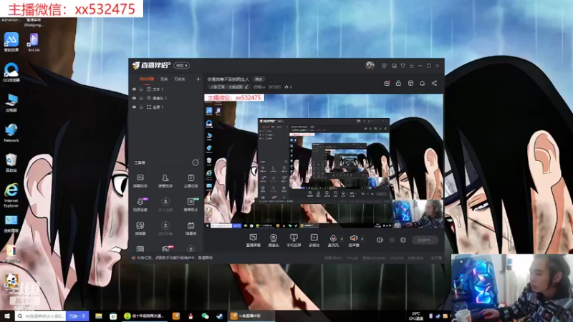Focus the taskbar search box

(40, 316)
